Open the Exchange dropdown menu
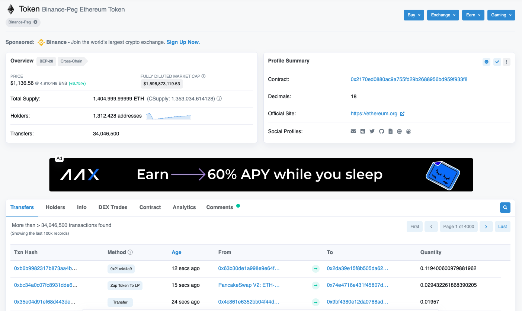Image resolution: width=522 pixels, height=311 pixels. [443, 15]
